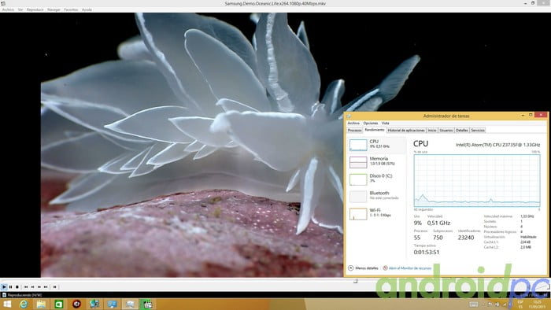Select the Wi-Fi performance item
This screenshot has width=551, height=310.
coord(377,213)
